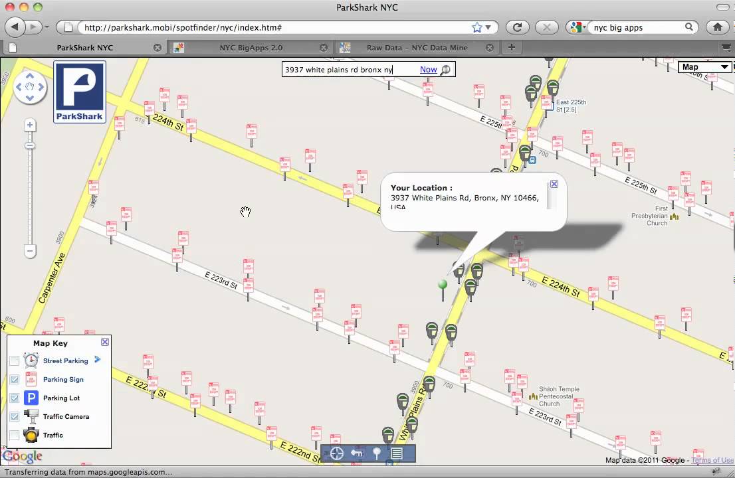Uncheck the Parking Lot checkbox
735x478 pixels.
15,398
